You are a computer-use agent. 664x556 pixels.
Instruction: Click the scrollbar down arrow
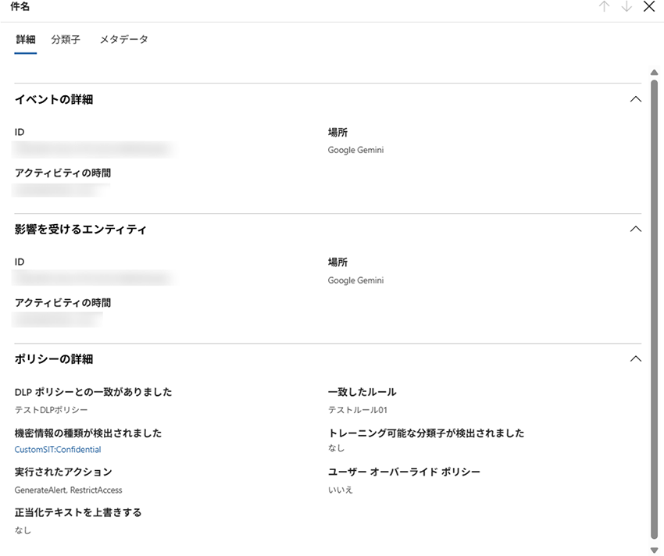pos(654,551)
